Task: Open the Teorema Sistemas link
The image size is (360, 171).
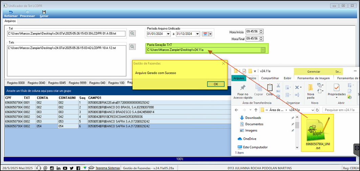Action: (108, 168)
